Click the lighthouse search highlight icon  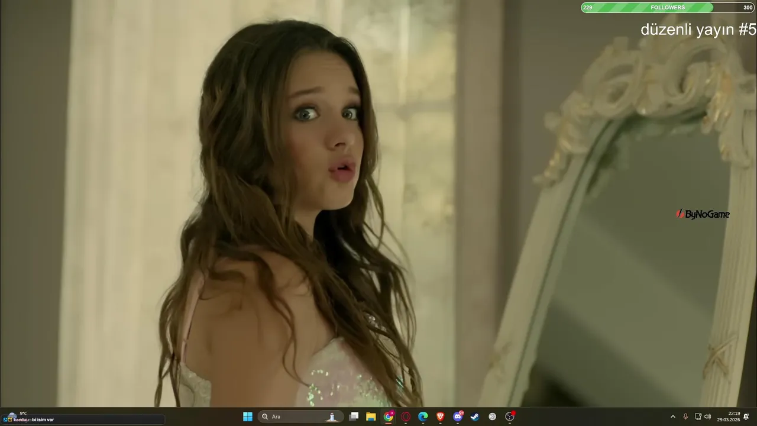[x=332, y=417]
